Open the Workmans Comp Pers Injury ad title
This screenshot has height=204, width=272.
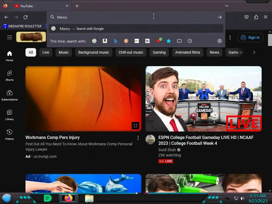pyautogui.click(x=53, y=137)
